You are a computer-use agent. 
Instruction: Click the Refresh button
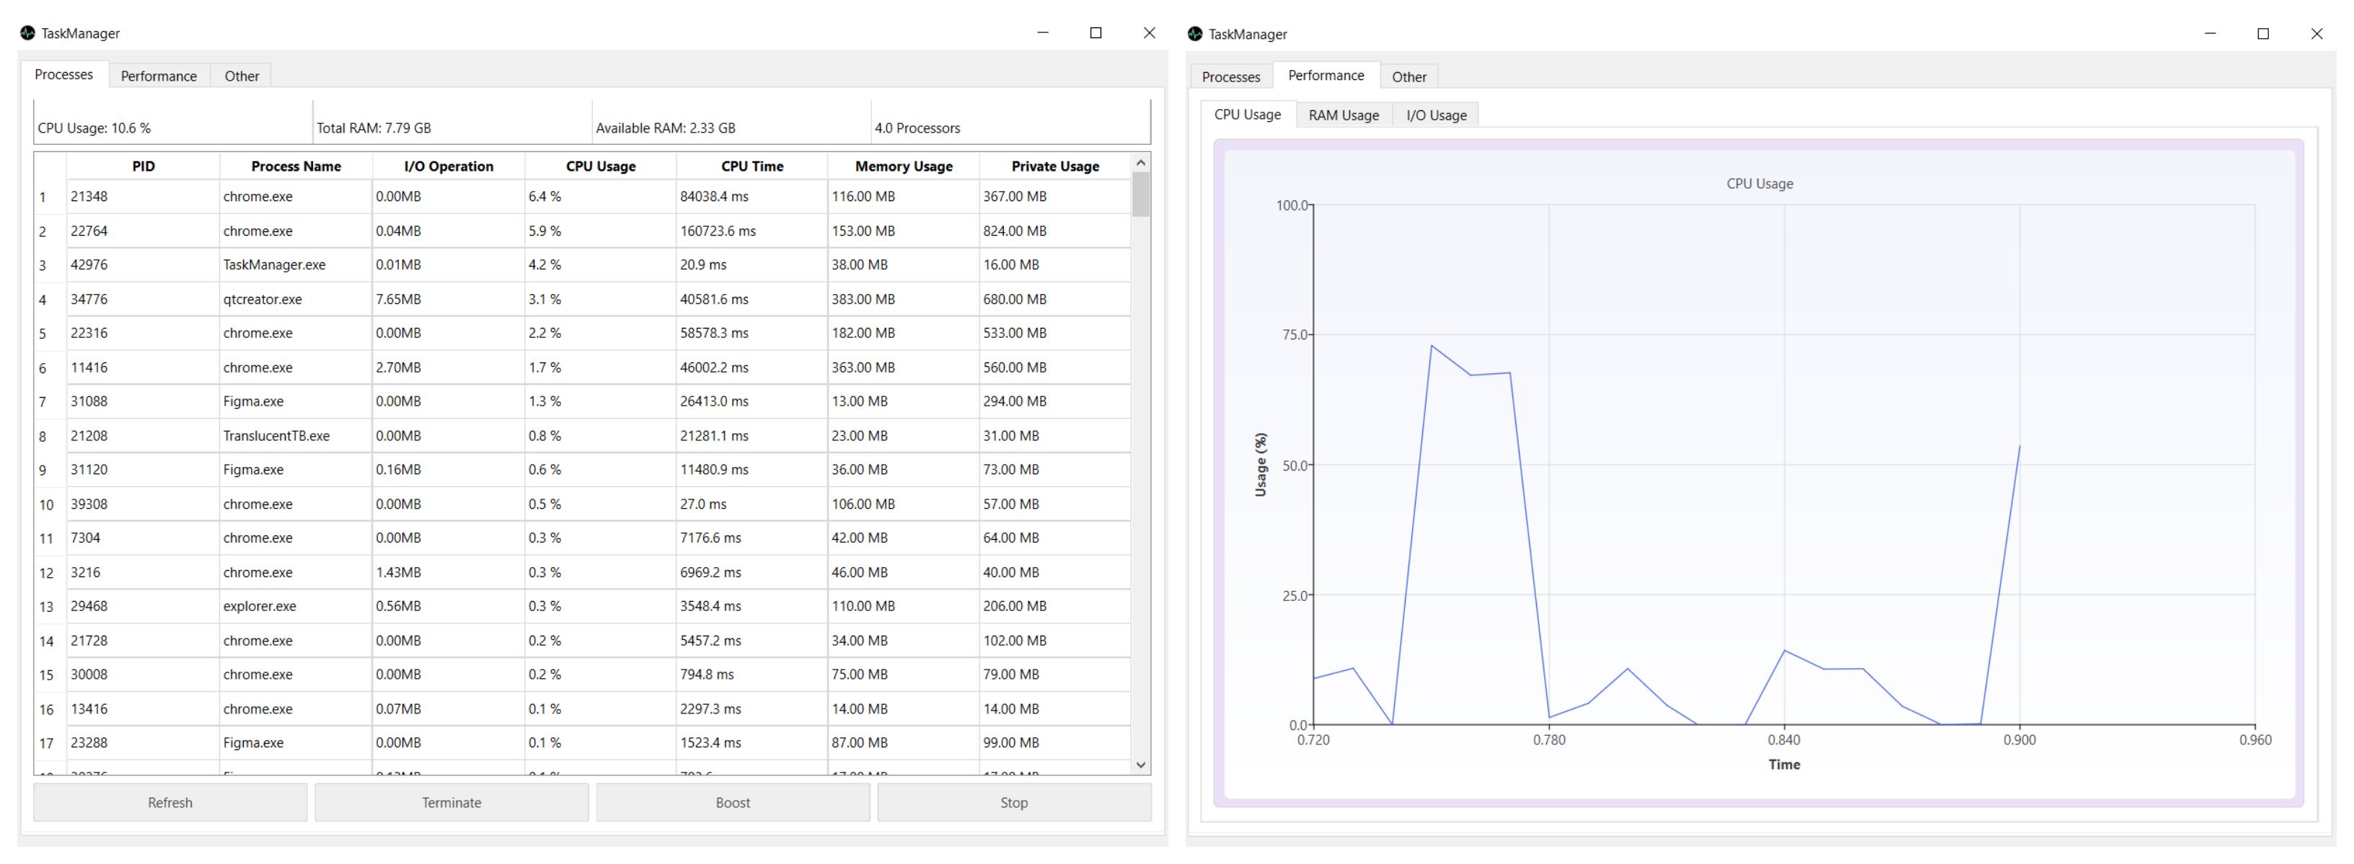[169, 802]
